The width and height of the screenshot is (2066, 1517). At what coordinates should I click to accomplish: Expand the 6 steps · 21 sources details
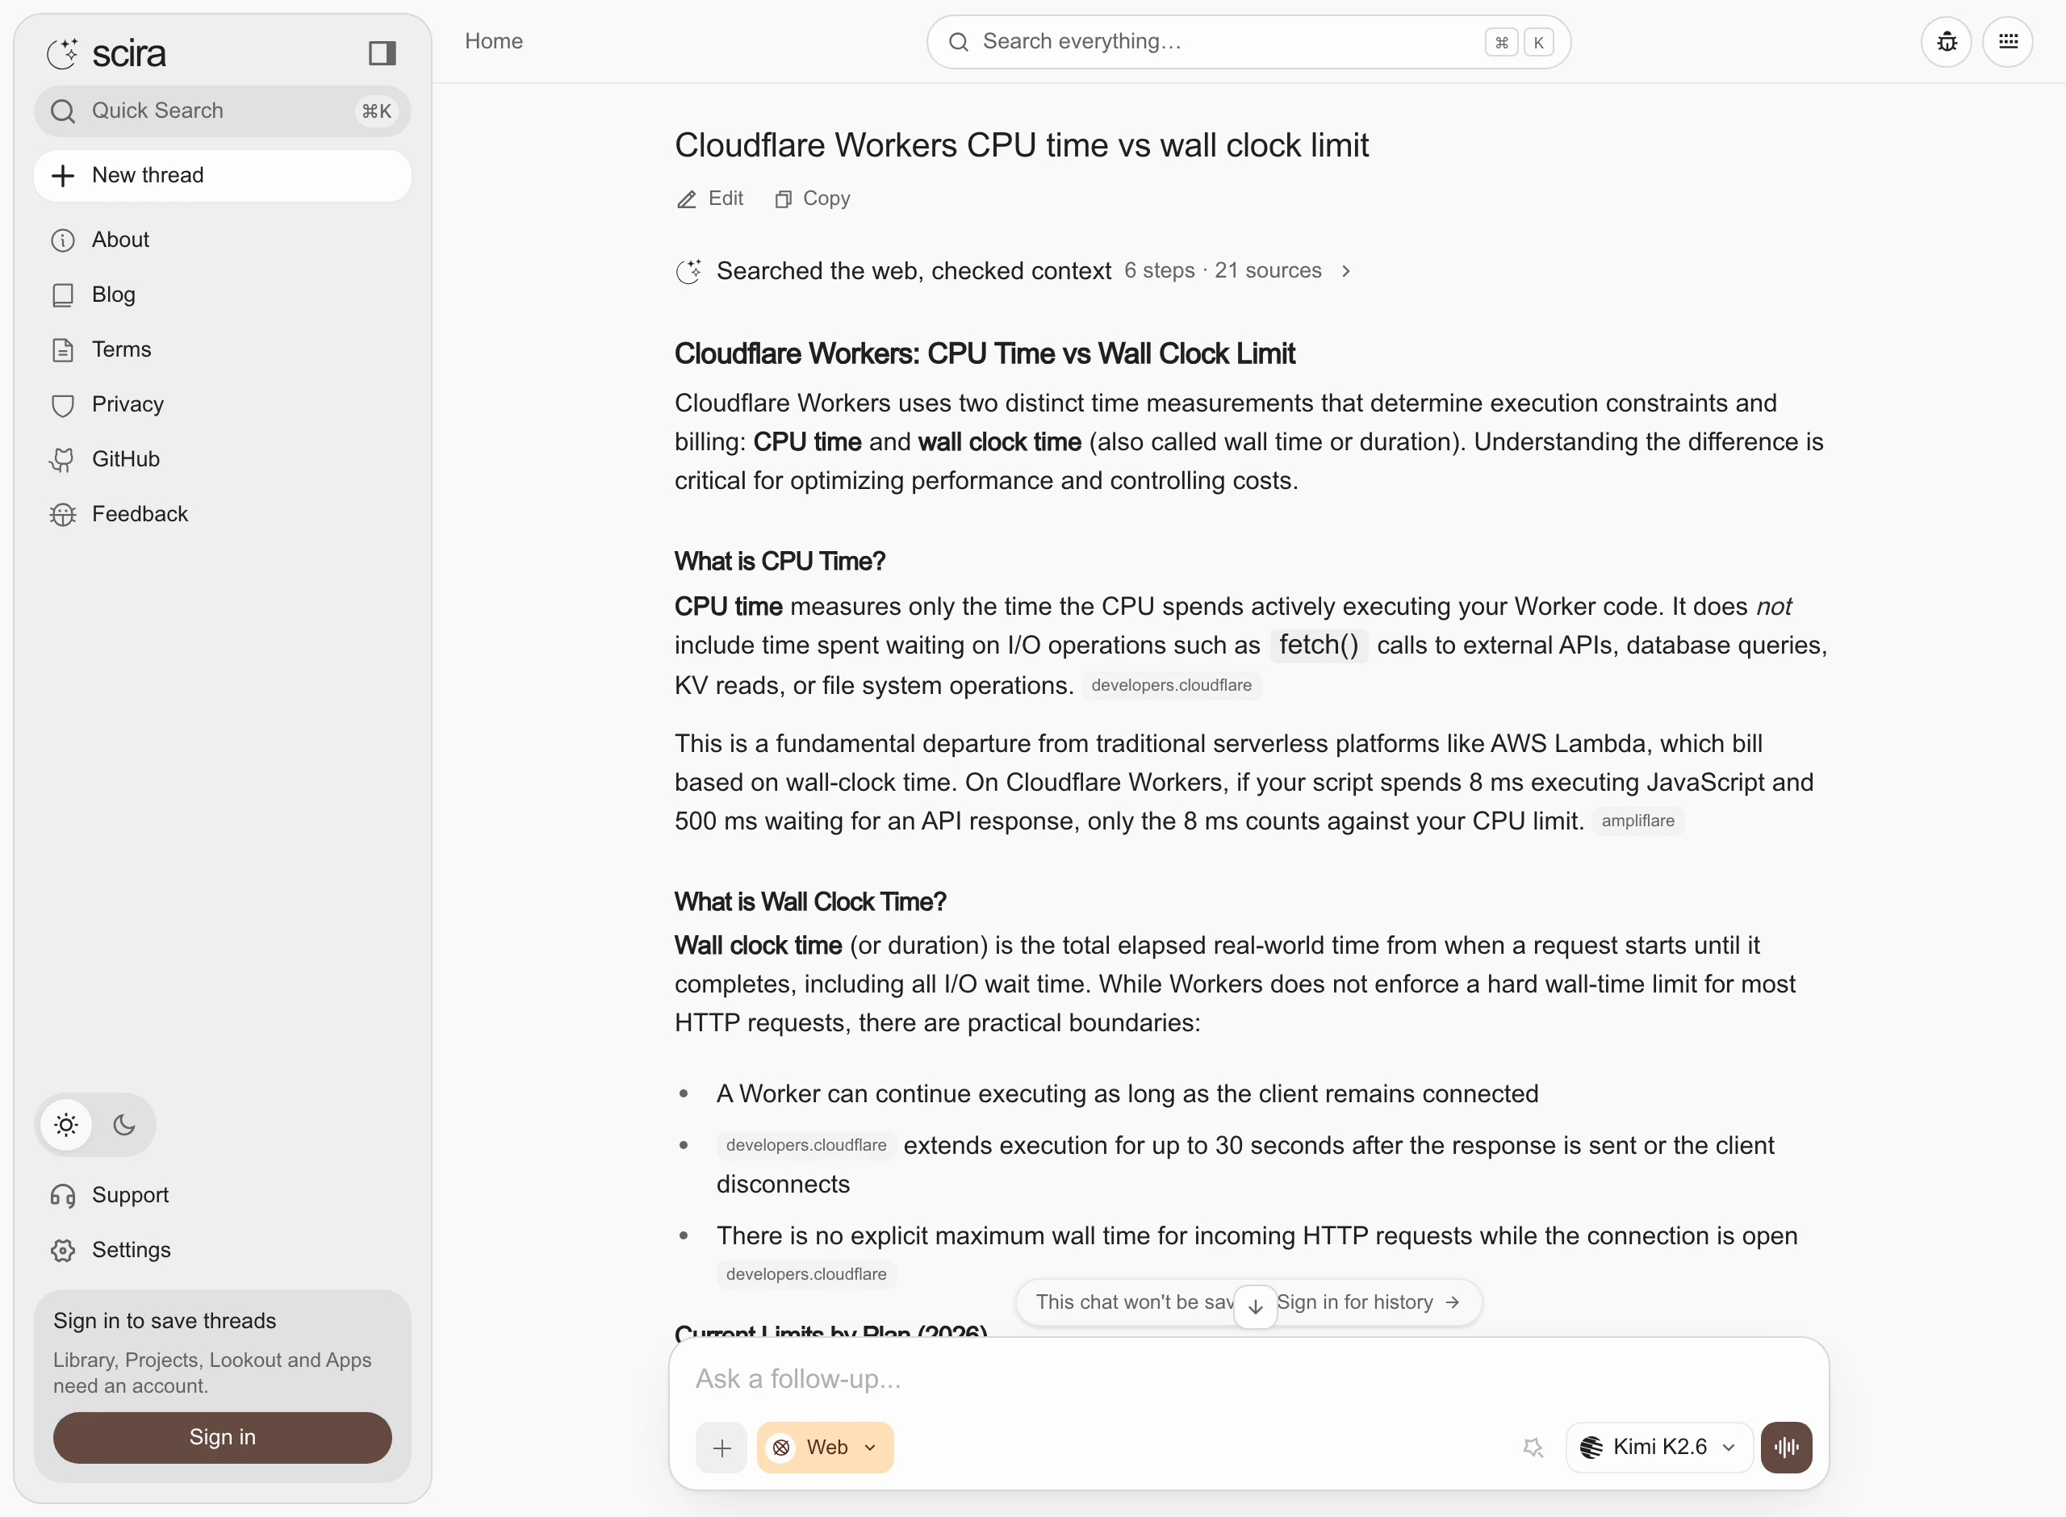(x=1237, y=271)
